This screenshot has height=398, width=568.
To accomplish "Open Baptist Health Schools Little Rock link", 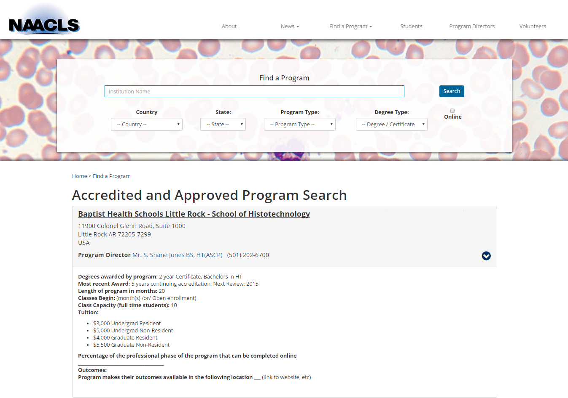I will (x=194, y=214).
